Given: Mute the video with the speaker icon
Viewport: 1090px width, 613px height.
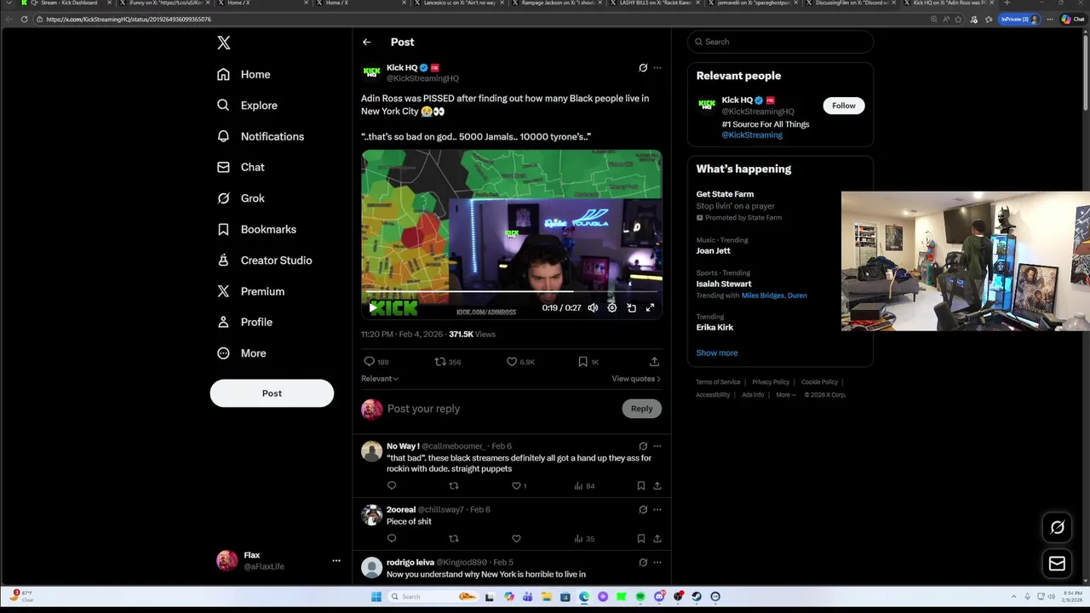Looking at the screenshot, I should (593, 307).
